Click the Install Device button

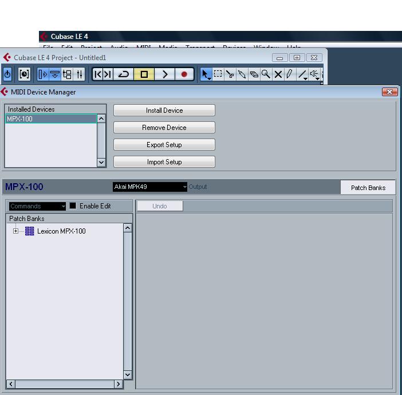coord(164,110)
